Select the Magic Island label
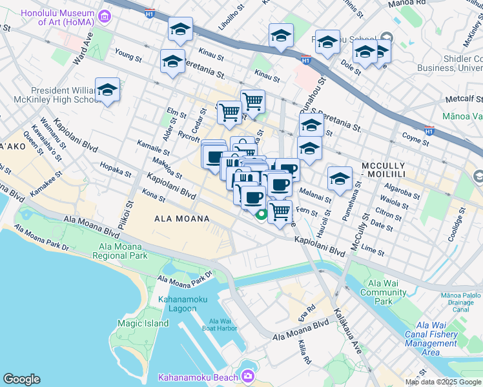483x387 pixels. pyautogui.click(x=143, y=323)
